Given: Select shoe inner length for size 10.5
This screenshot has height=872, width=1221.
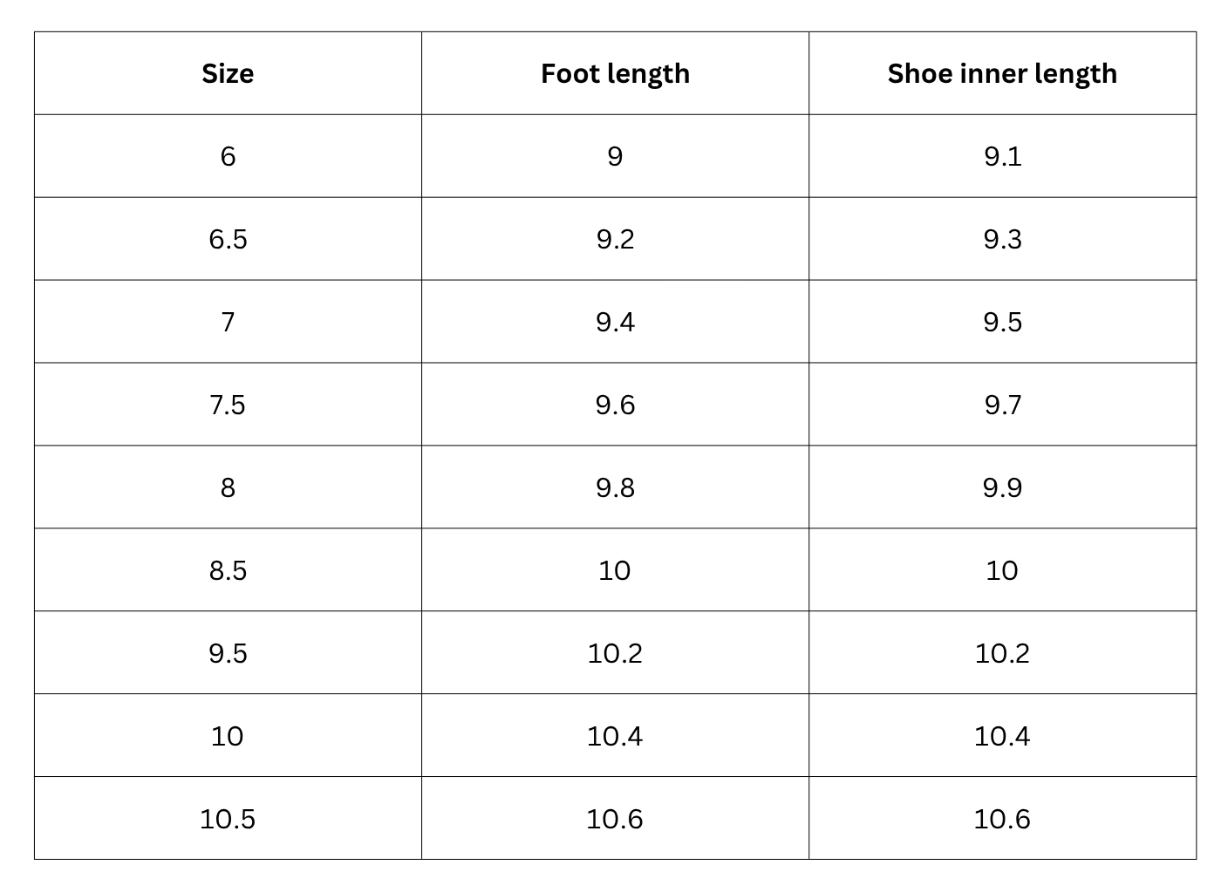Looking at the screenshot, I should (1002, 819).
